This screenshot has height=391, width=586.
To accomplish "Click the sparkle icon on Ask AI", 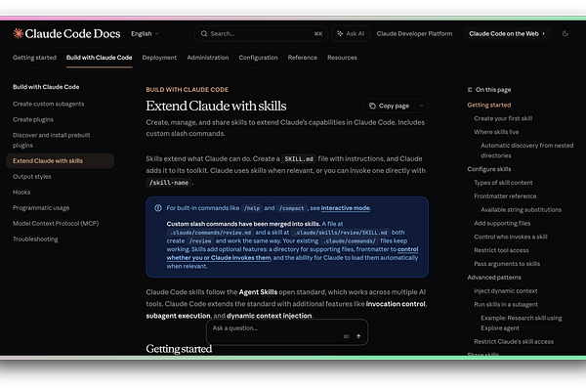I will (340, 33).
